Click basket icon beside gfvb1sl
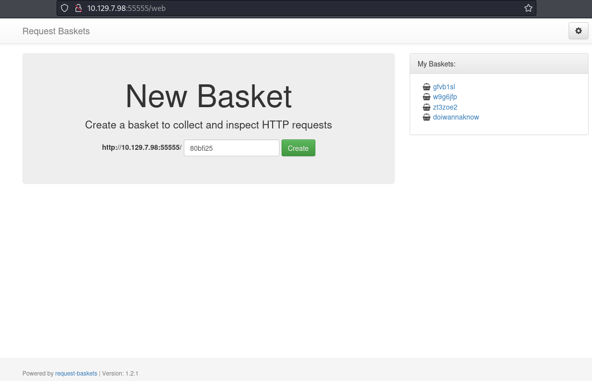592x381 pixels. (426, 87)
